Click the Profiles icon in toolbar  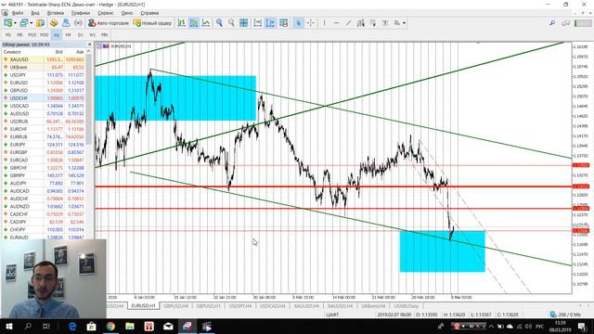coord(24,23)
